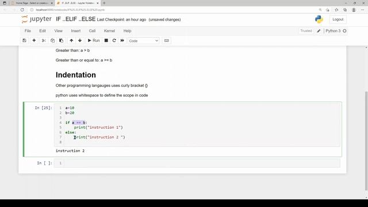The width and height of the screenshot is (368, 207).
Task: Open the browser settings ellipsis menu
Action: (x=363, y=10)
